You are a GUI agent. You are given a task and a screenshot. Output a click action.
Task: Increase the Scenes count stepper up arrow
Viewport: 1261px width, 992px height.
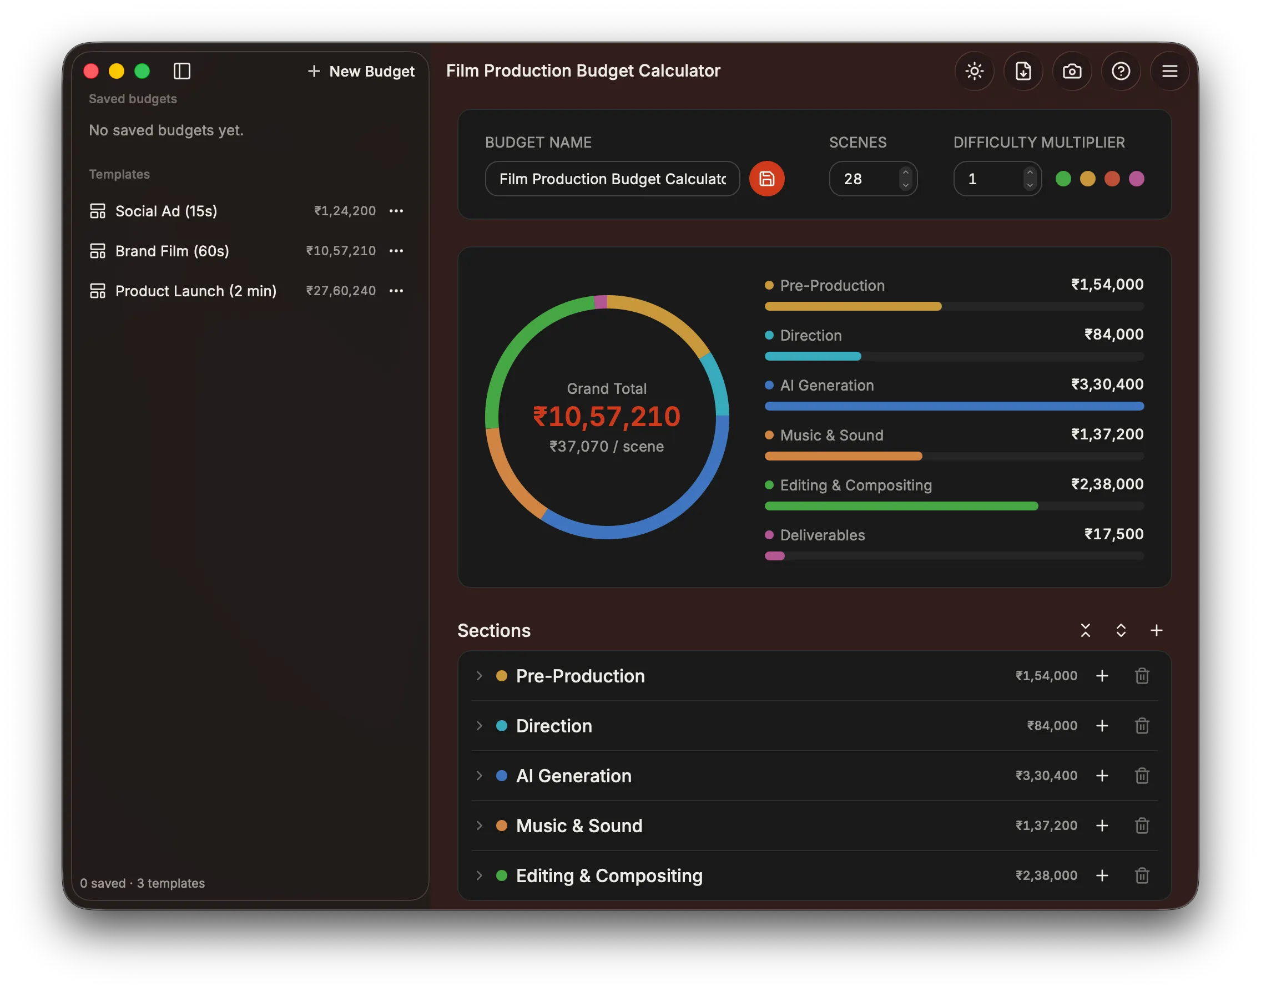[x=905, y=173]
